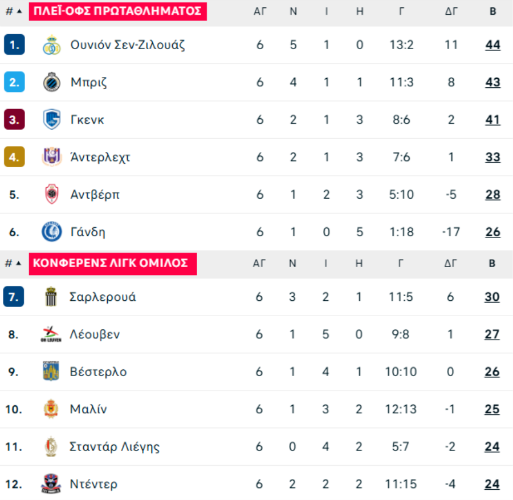This screenshot has width=513, height=500.
Task: Click the Westerlo (Βέστερλο) club crest
Action: [x=51, y=371]
